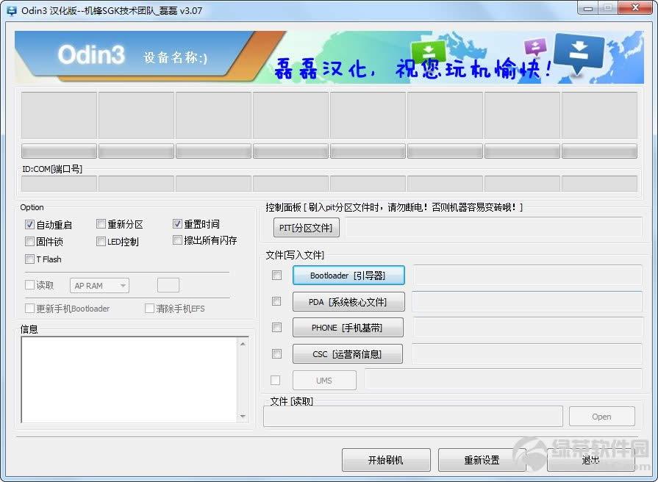Enable the 固件锁 checkbox
The height and width of the screenshot is (482, 658).
click(29, 241)
